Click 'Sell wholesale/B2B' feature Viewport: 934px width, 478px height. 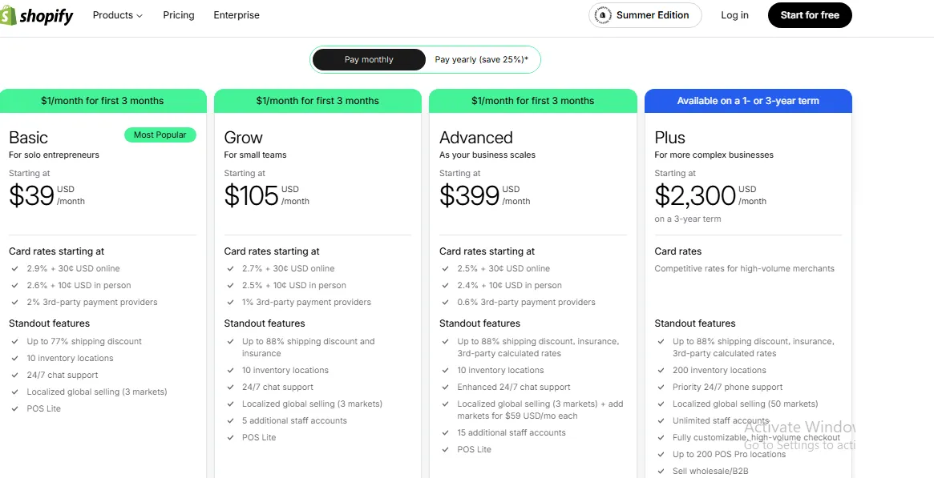point(710,471)
